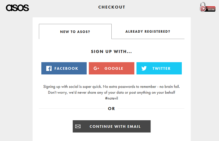The image size is (219, 141).
Task: Click the #notevil hashtag text
Action: click(112, 98)
